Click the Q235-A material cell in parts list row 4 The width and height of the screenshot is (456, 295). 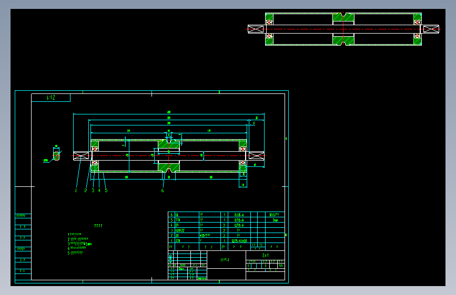click(239, 225)
